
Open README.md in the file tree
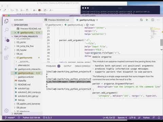click(24, 84)
